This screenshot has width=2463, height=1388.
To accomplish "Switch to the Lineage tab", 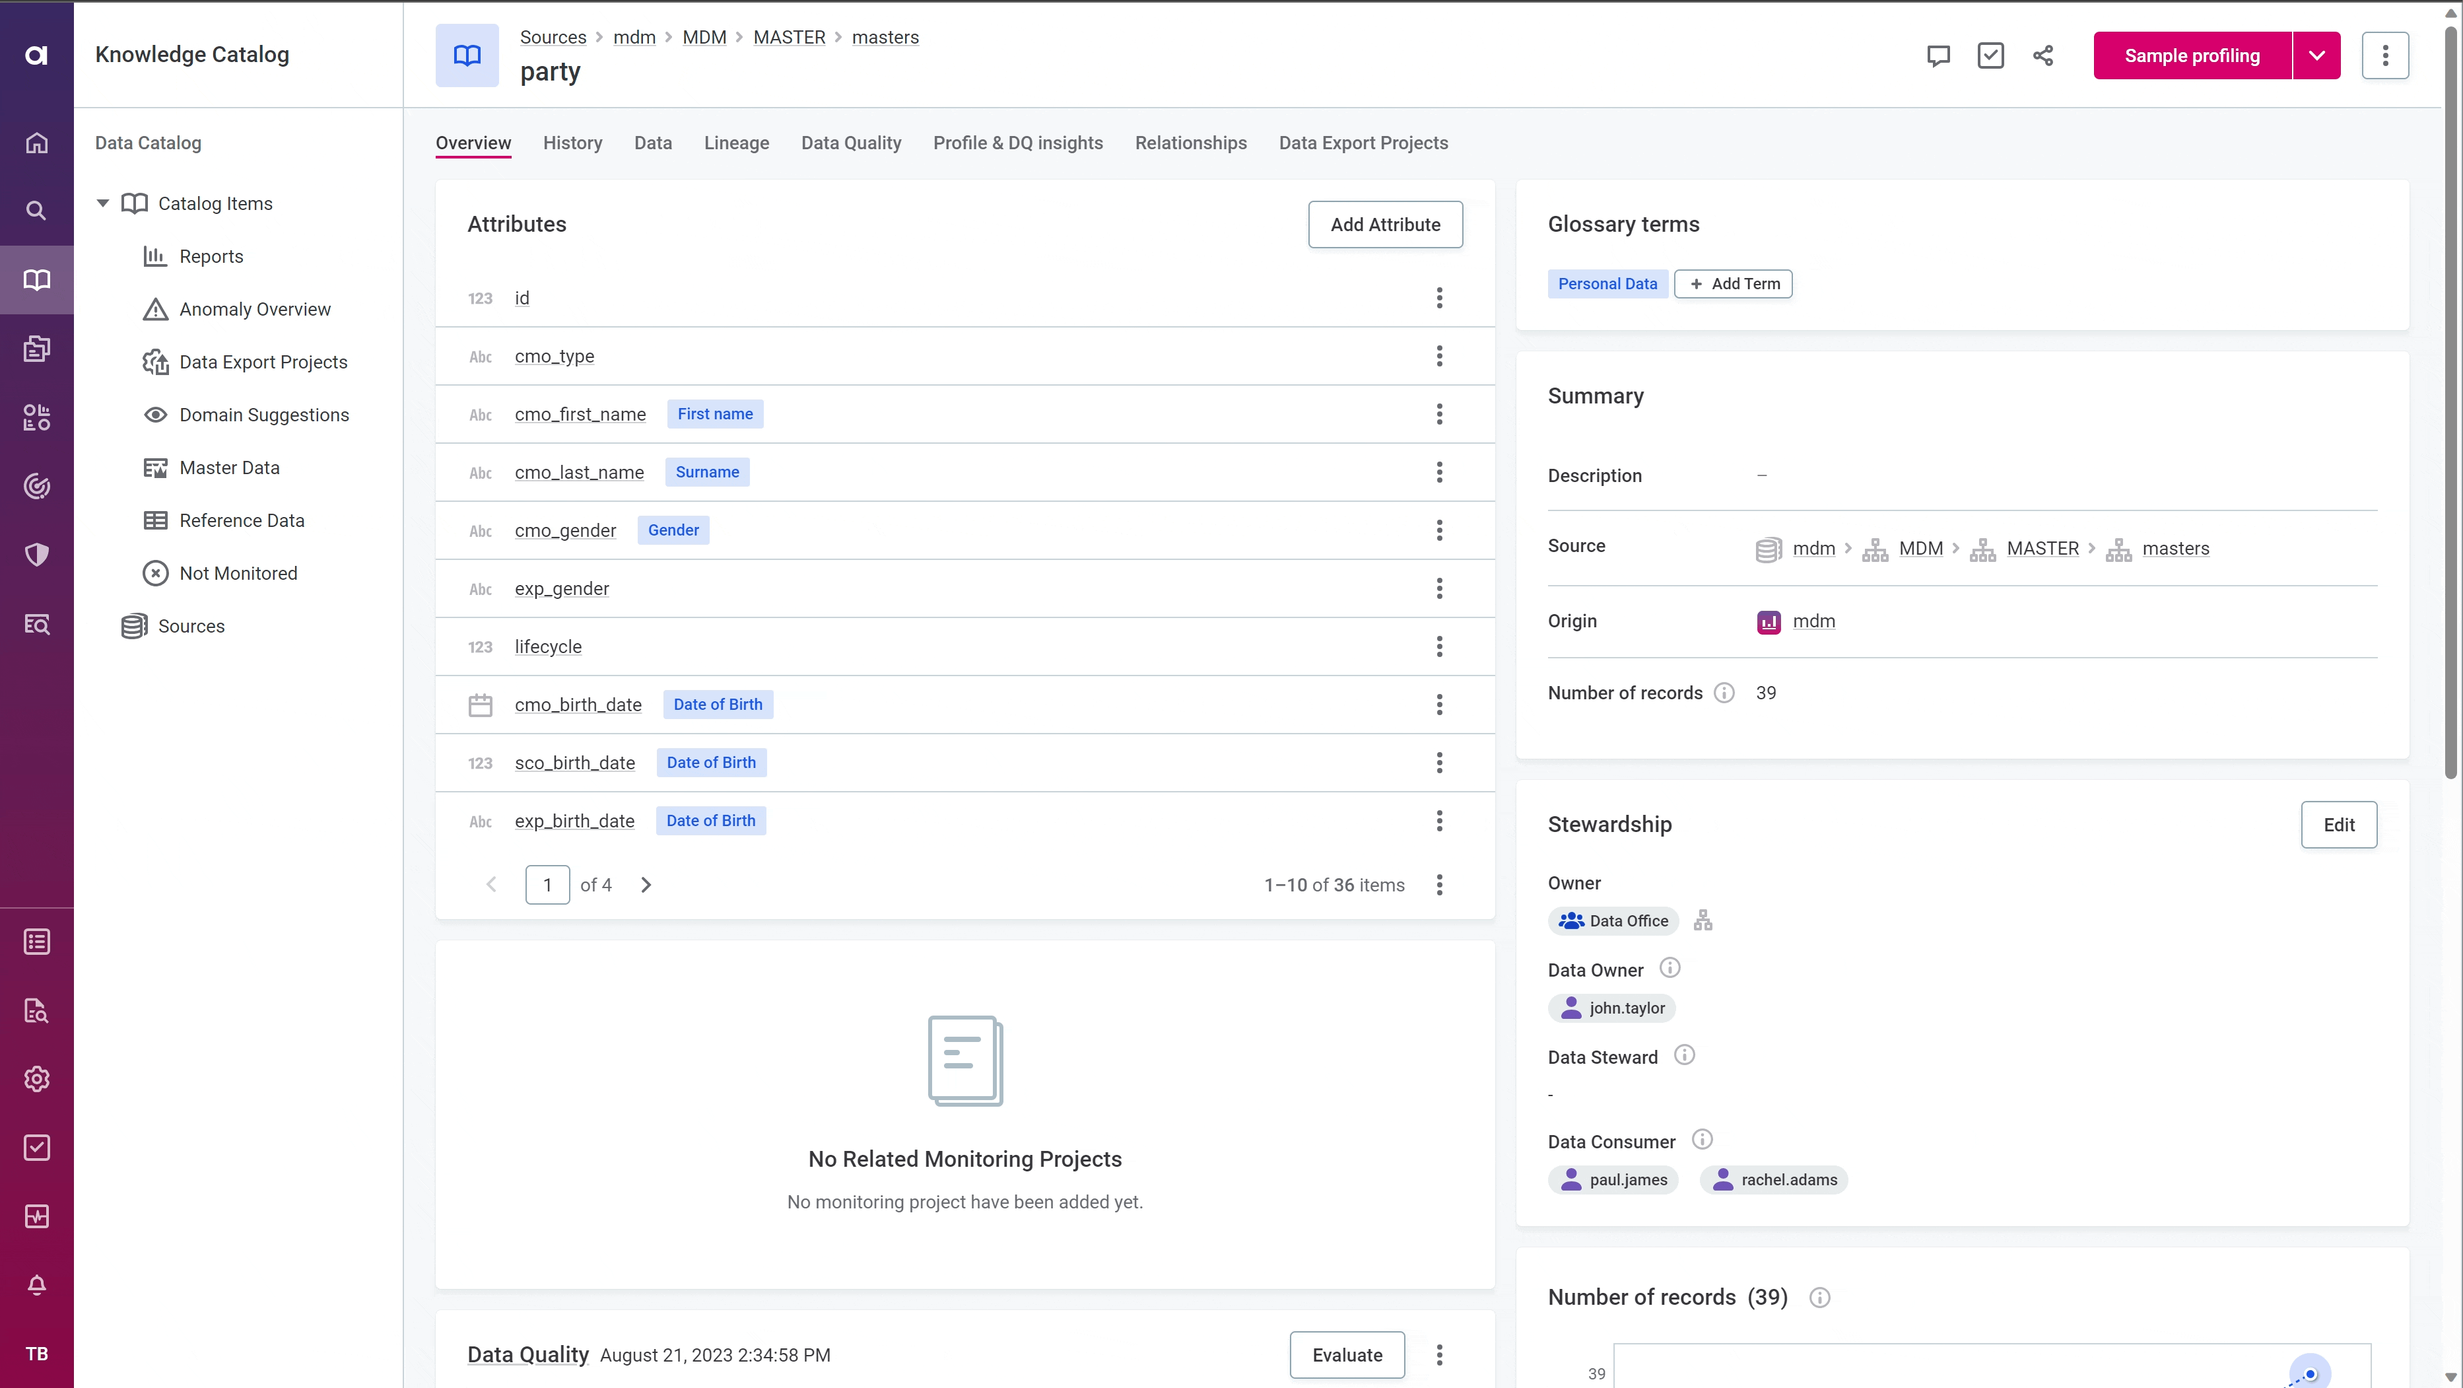I will point(736,143).
